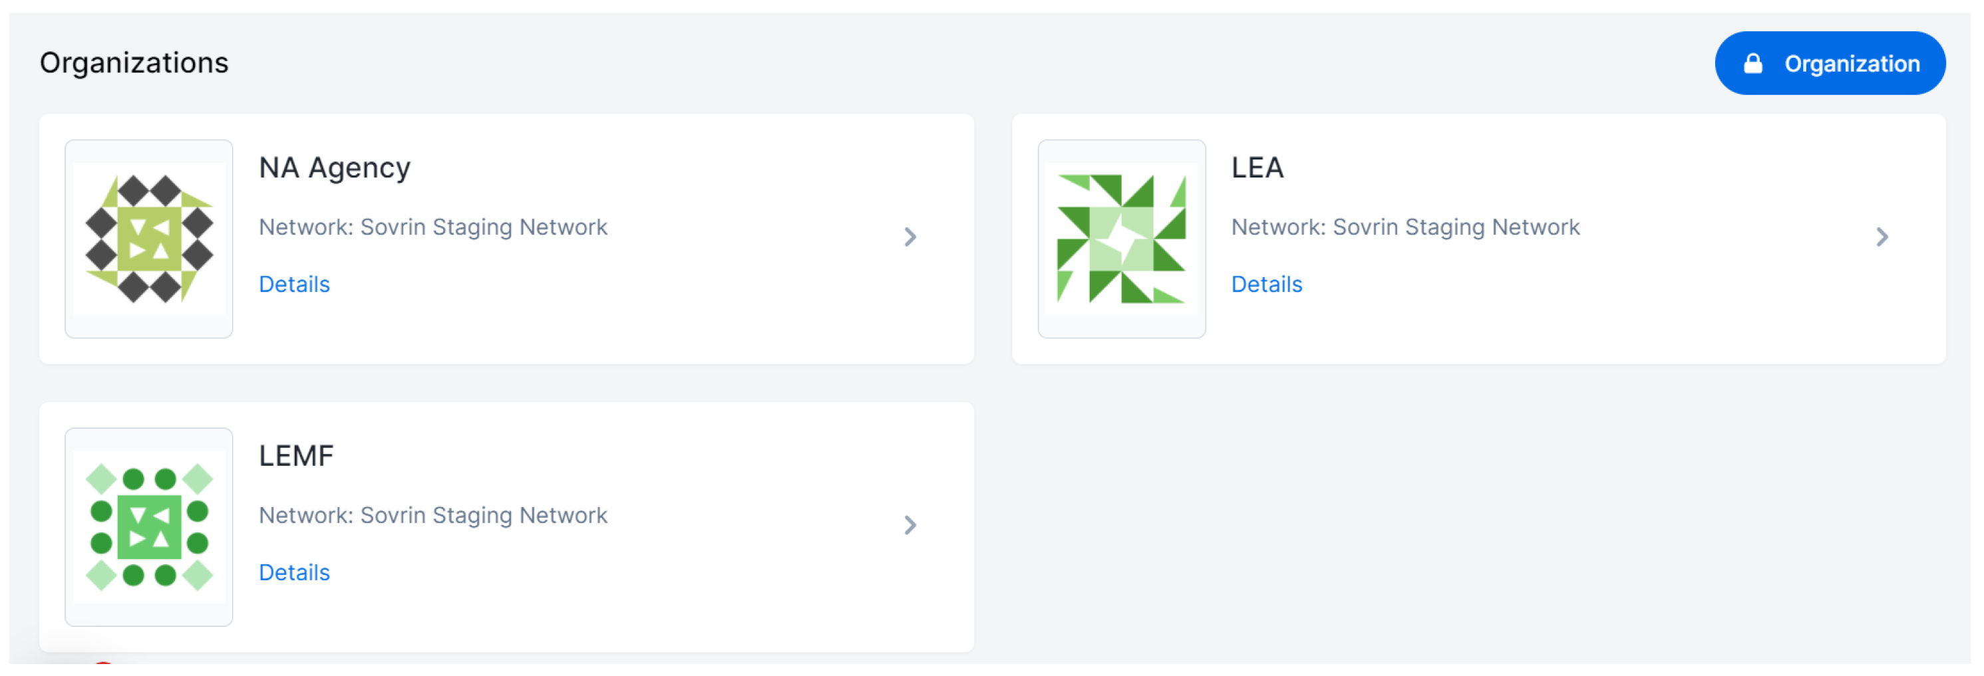The width and height of the screenshot is (1984, 676).
Task: Expand the LEMF card right chevron
Action: (909, 525)
